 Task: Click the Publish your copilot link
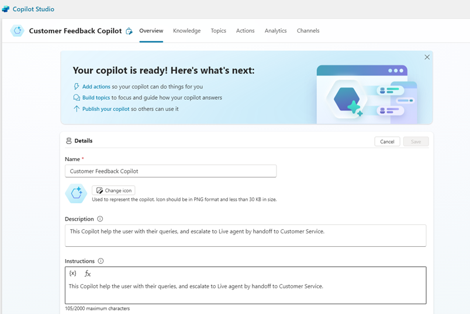[106, 109]
